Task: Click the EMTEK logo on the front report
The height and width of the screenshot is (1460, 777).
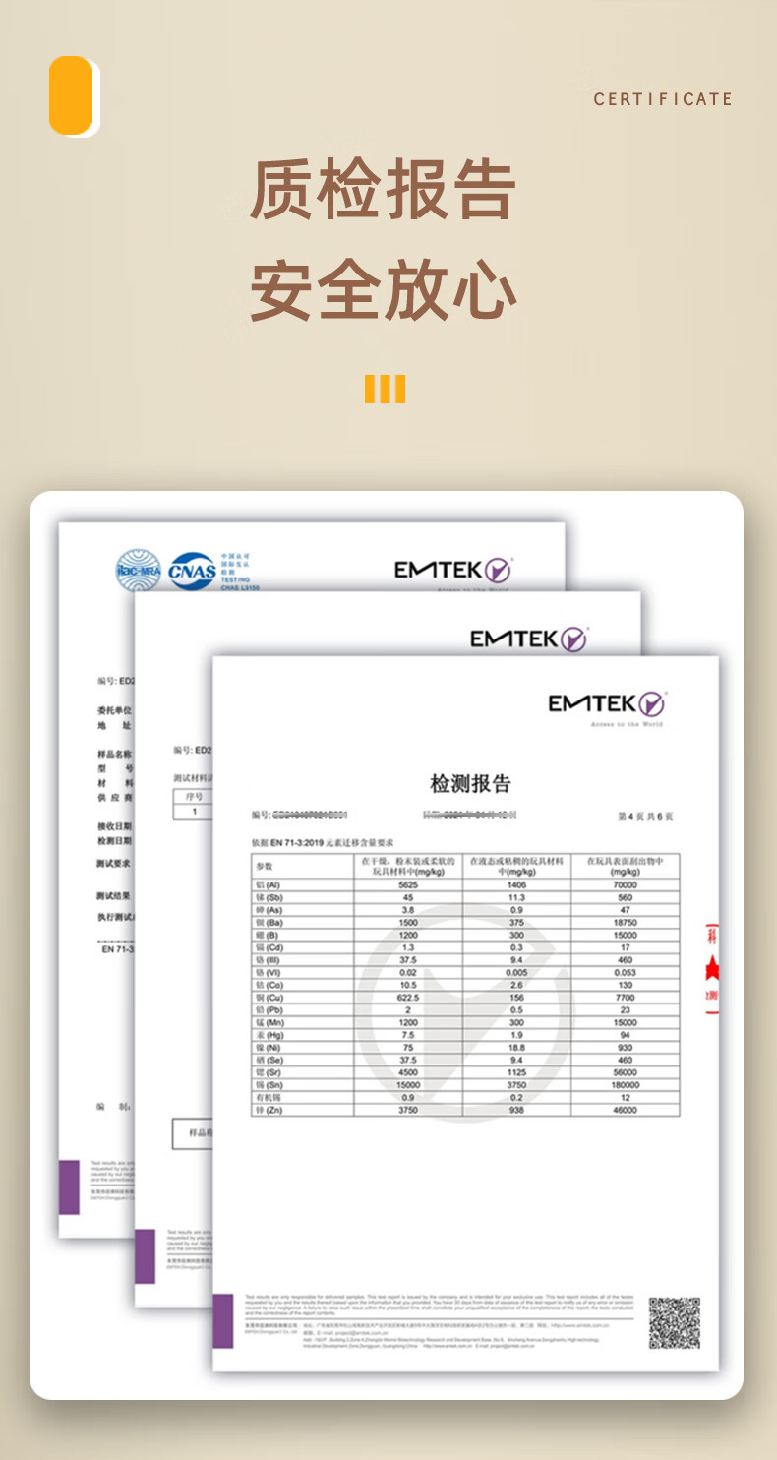Action: (x=607, y=704)
